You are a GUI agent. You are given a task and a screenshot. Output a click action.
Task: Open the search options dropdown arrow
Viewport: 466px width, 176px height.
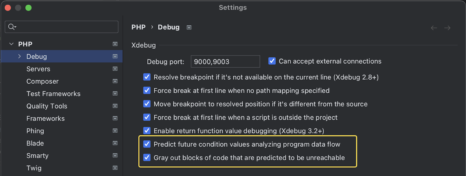pos(15,27)
